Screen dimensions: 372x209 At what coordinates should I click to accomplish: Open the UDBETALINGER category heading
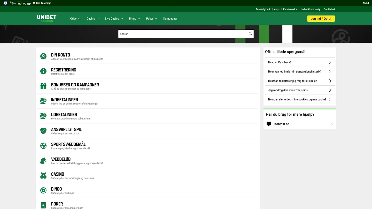point(64,115)
